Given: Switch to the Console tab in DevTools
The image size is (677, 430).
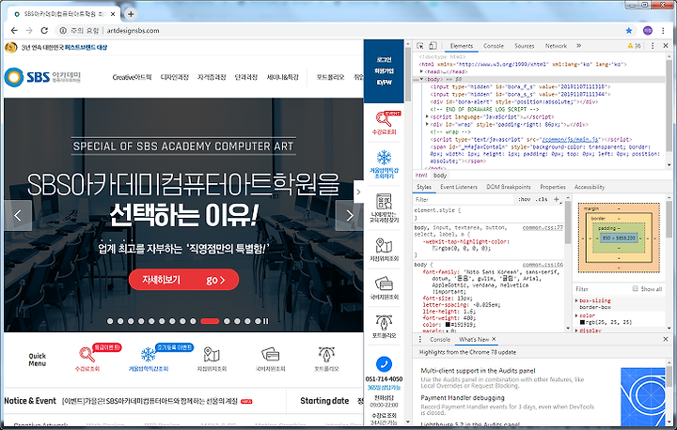Looking at the screenshot, I should [x=494, y=46].
